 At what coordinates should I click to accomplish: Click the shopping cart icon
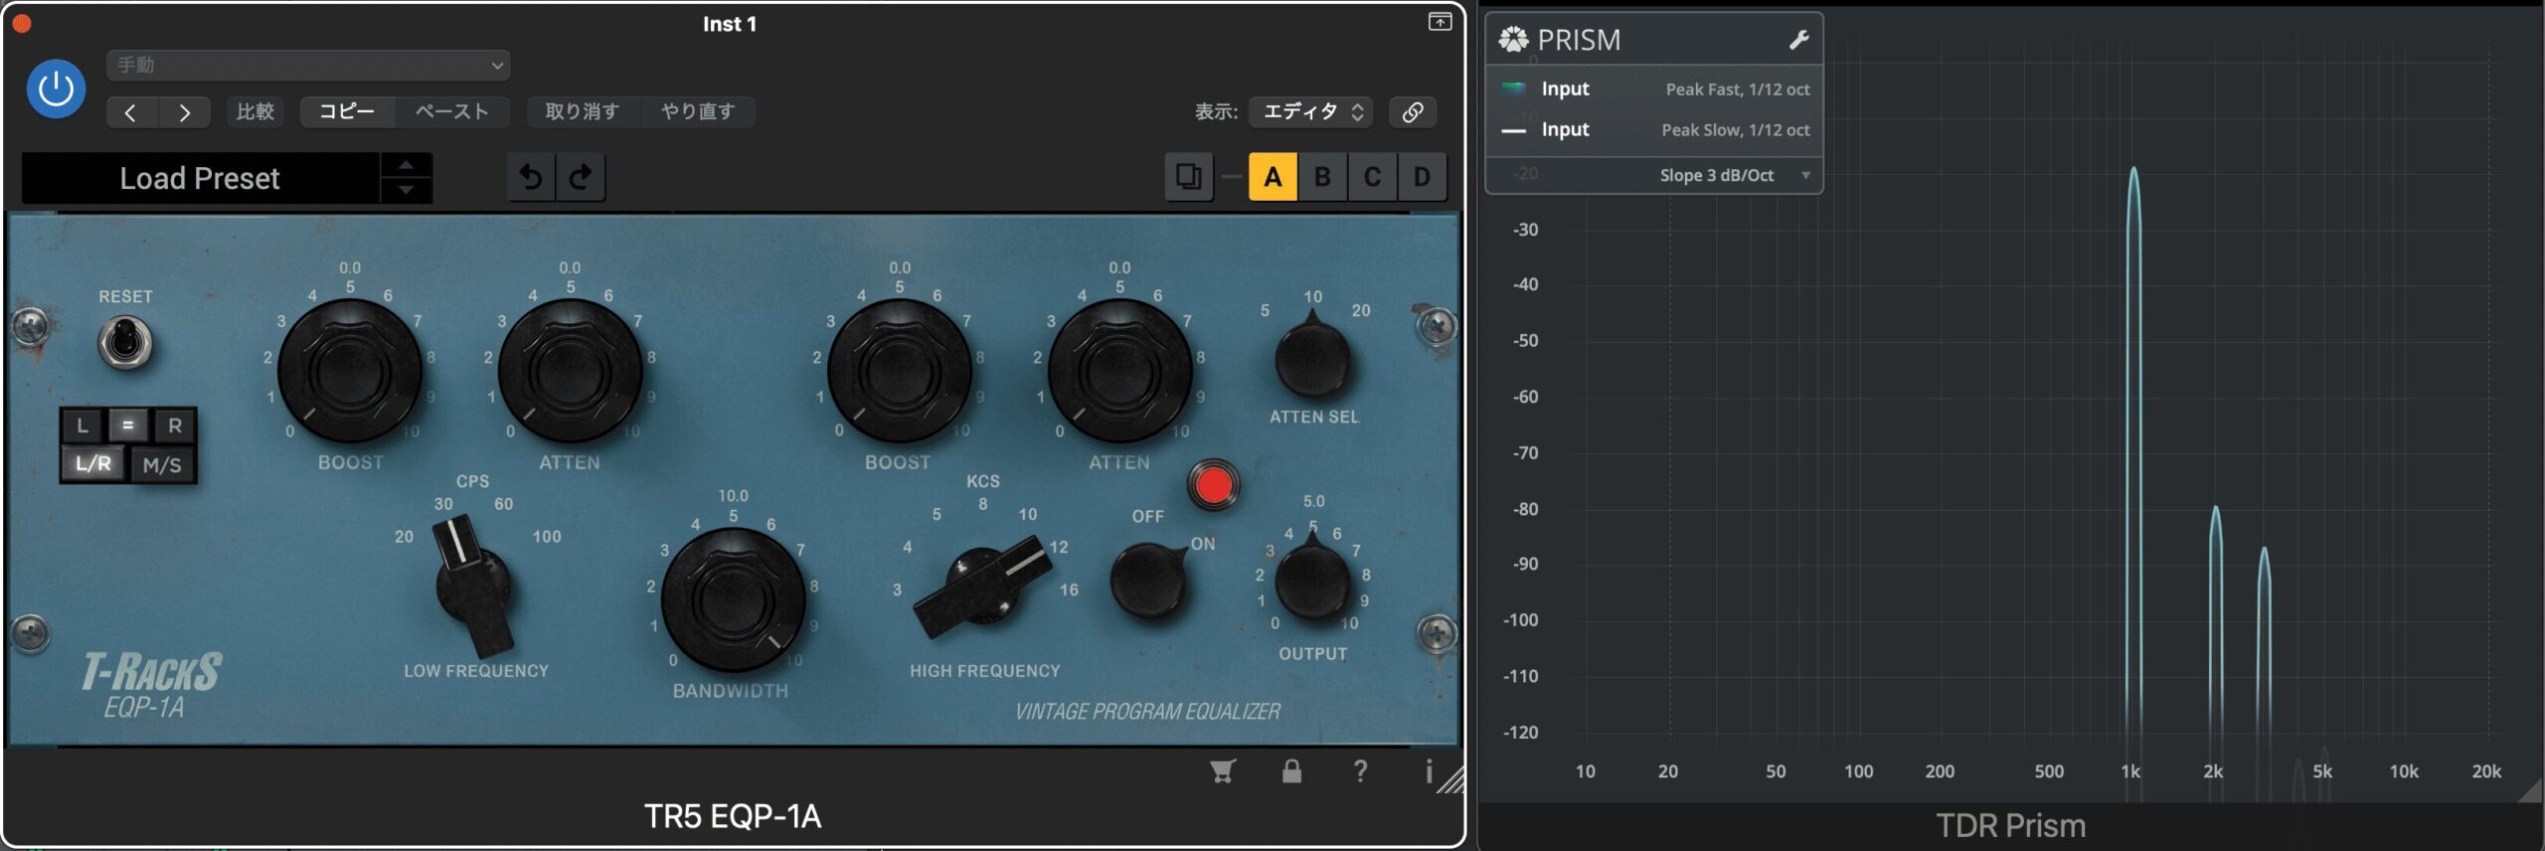click(1222, 771)
